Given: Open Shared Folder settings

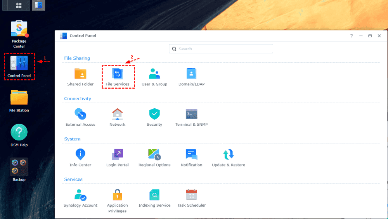Looking at the screenshot, I should (80, 77).
